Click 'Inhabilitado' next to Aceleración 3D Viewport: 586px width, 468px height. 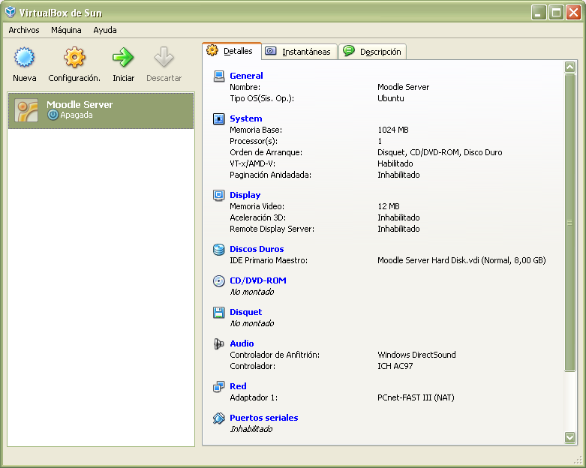point(398,217)
